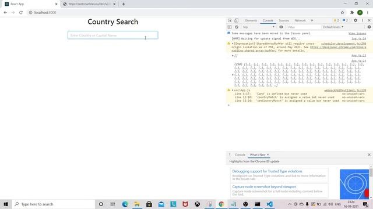Screen dimensions: 373x209
Task: Expand the Deprecation warning message
Action: pyautogui.click(x=233, y=44)
